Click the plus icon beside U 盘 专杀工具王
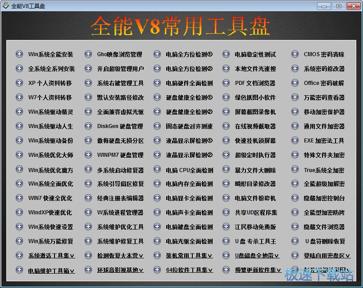Screen dimensions: 363x288 [x=226, y=241]
